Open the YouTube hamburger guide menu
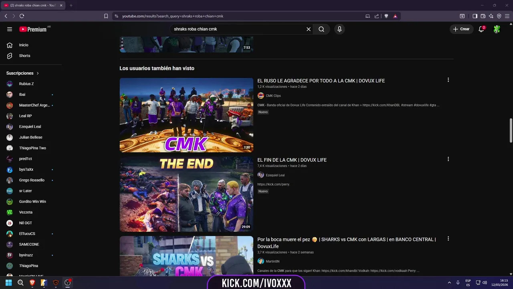Image resolution: width=513 pixels, height=289 pixels. click(10, 29)
